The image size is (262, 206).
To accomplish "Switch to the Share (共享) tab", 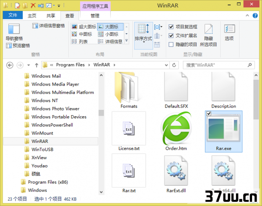I will (x=51, y=16).
